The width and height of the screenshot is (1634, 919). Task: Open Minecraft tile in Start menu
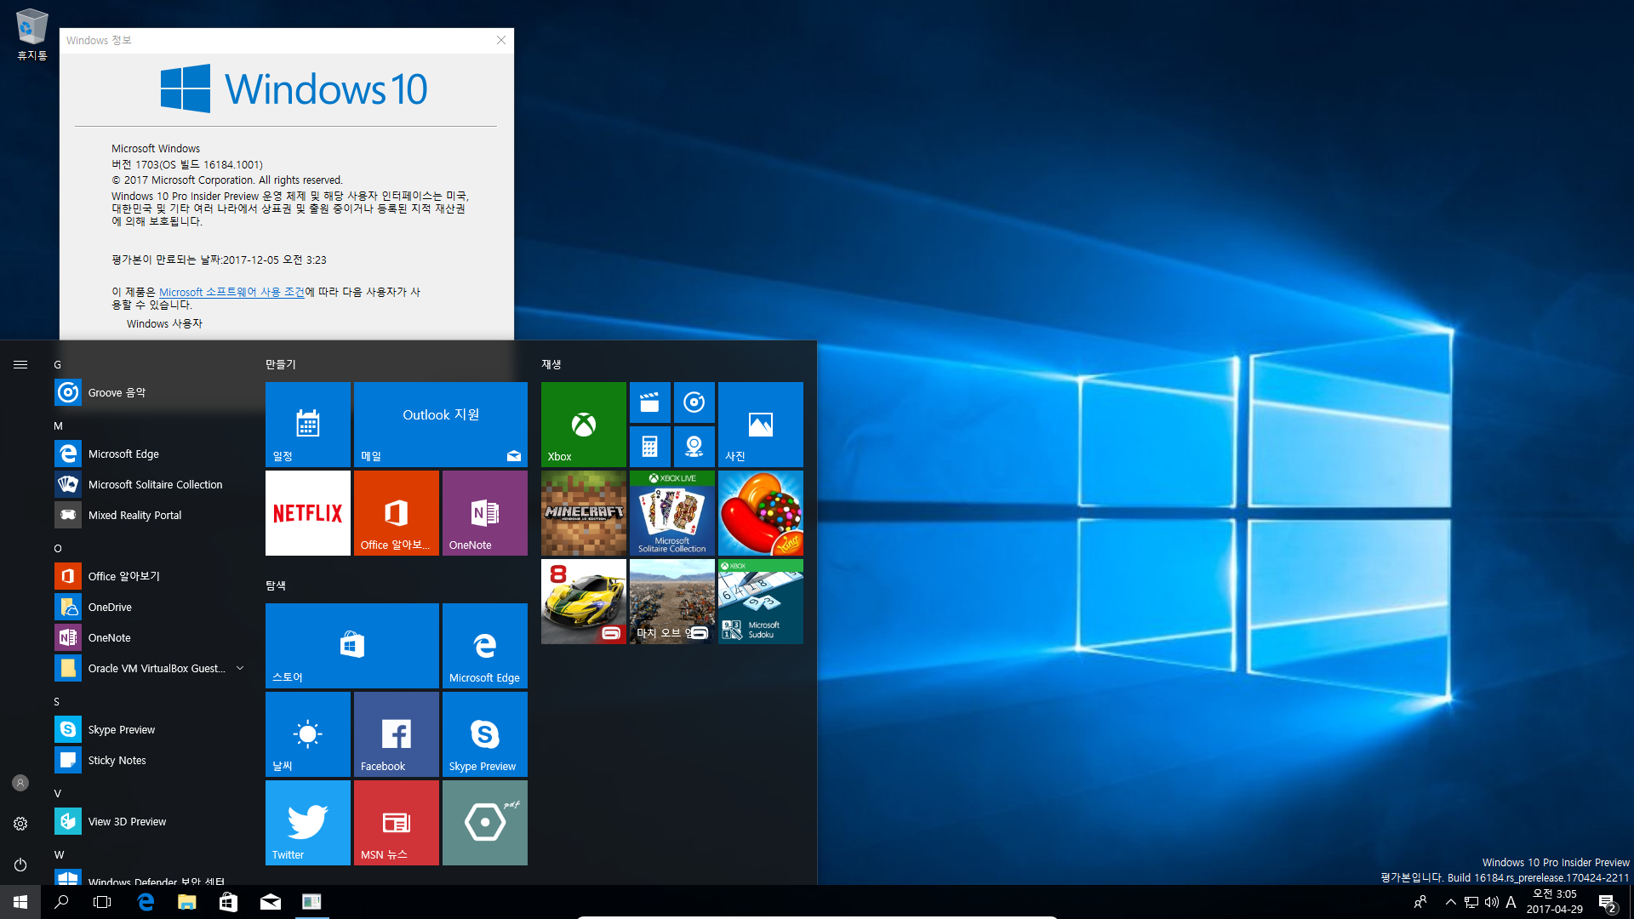coord(582,513)
